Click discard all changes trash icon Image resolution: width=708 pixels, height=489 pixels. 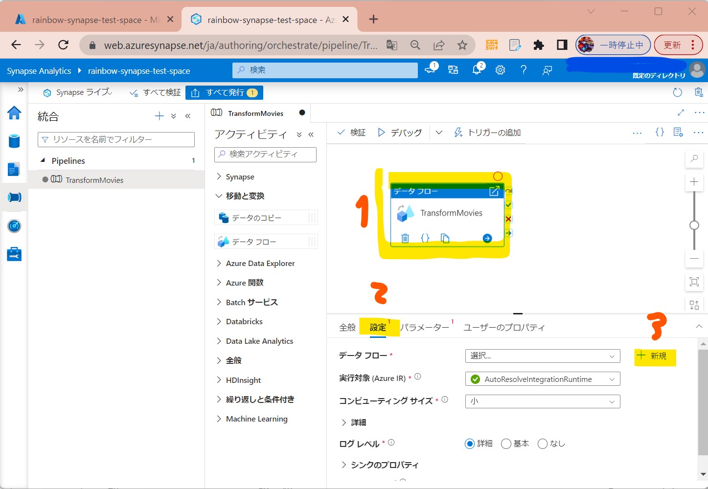pyautogui.click(x=699, y=92)
